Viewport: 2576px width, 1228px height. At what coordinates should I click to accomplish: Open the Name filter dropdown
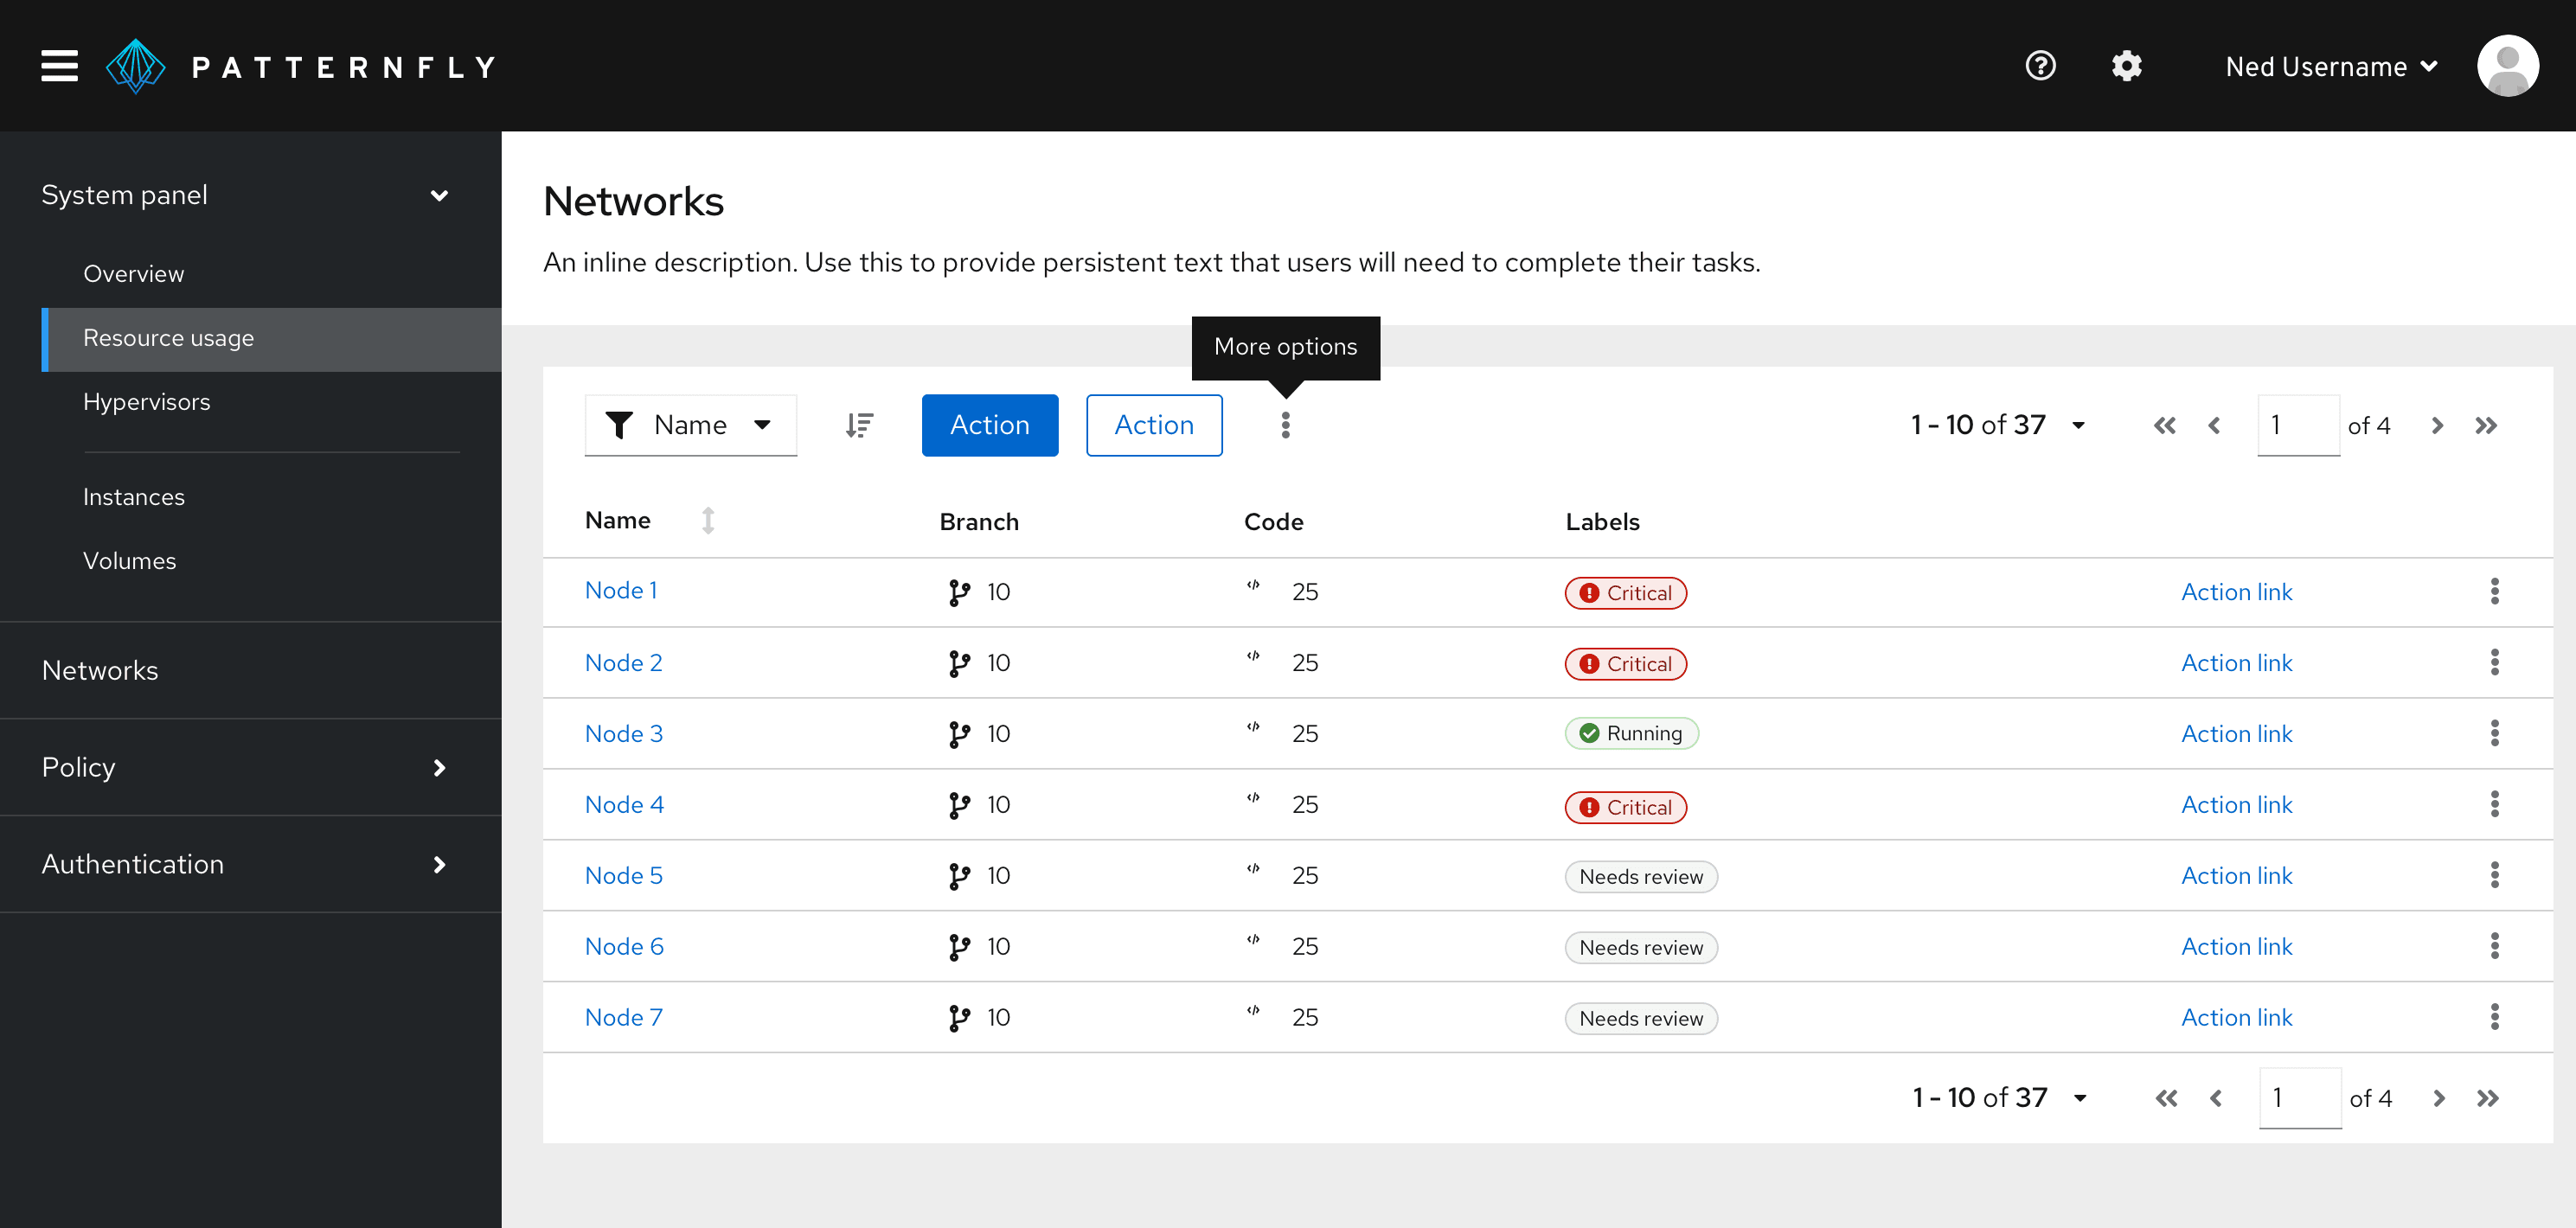coord(689,425)
